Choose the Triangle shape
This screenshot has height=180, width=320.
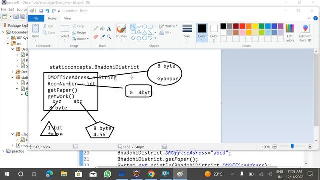[x=144, y=32]
